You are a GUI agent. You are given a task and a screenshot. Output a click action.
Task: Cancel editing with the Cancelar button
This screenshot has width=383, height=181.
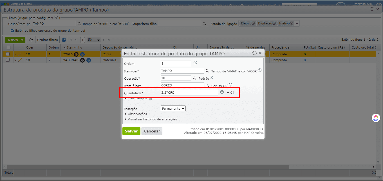point(152,131)
